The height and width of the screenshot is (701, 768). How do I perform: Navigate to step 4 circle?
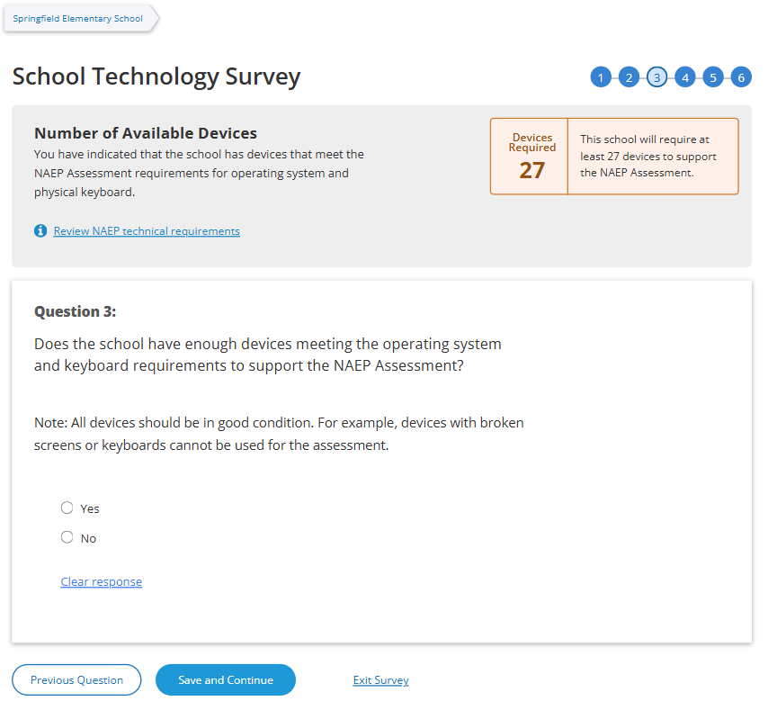click(685, 77)
